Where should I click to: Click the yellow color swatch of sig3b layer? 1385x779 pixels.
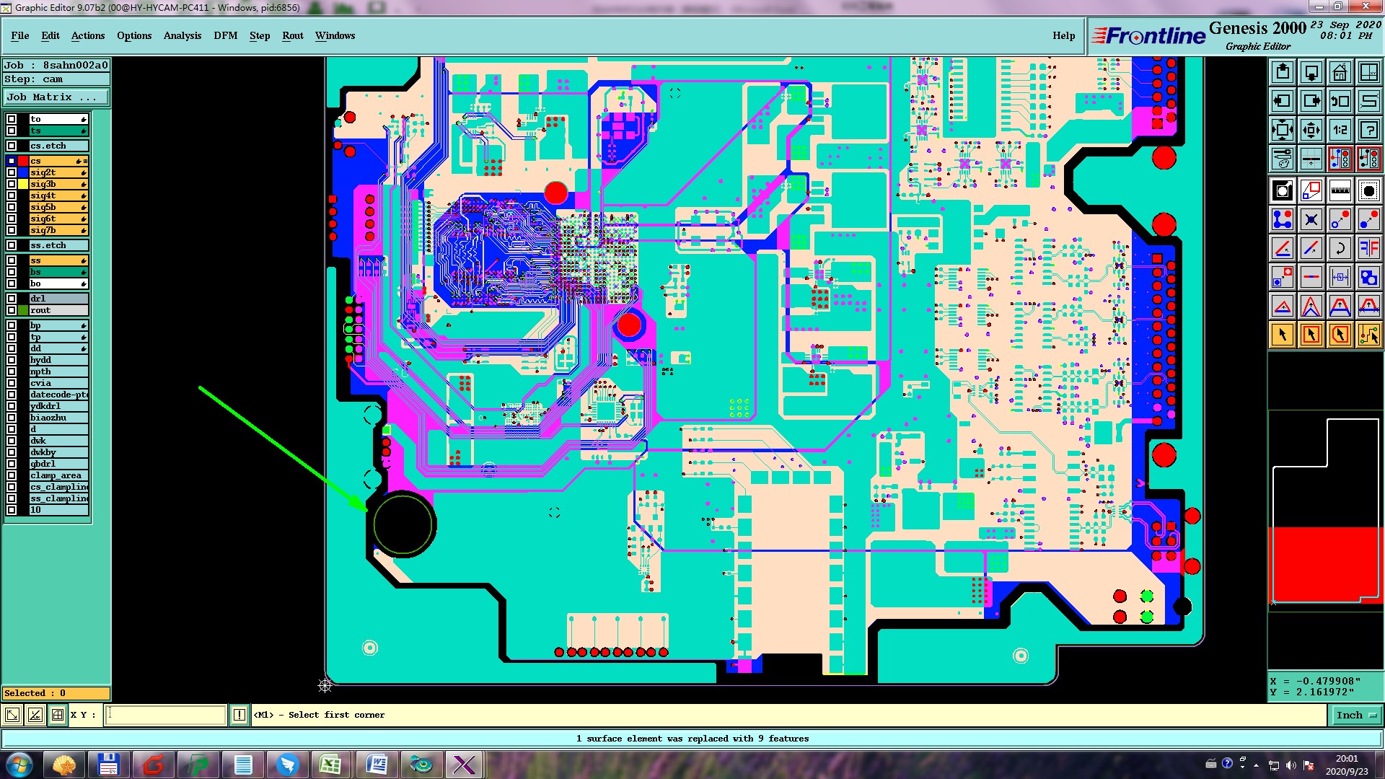click(x=23, y=184)
